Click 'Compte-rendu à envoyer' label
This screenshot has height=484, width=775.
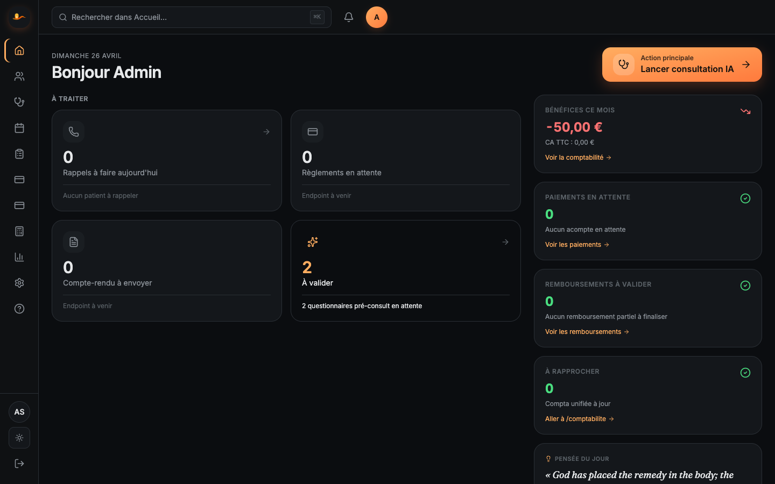[x=108, y=283]
